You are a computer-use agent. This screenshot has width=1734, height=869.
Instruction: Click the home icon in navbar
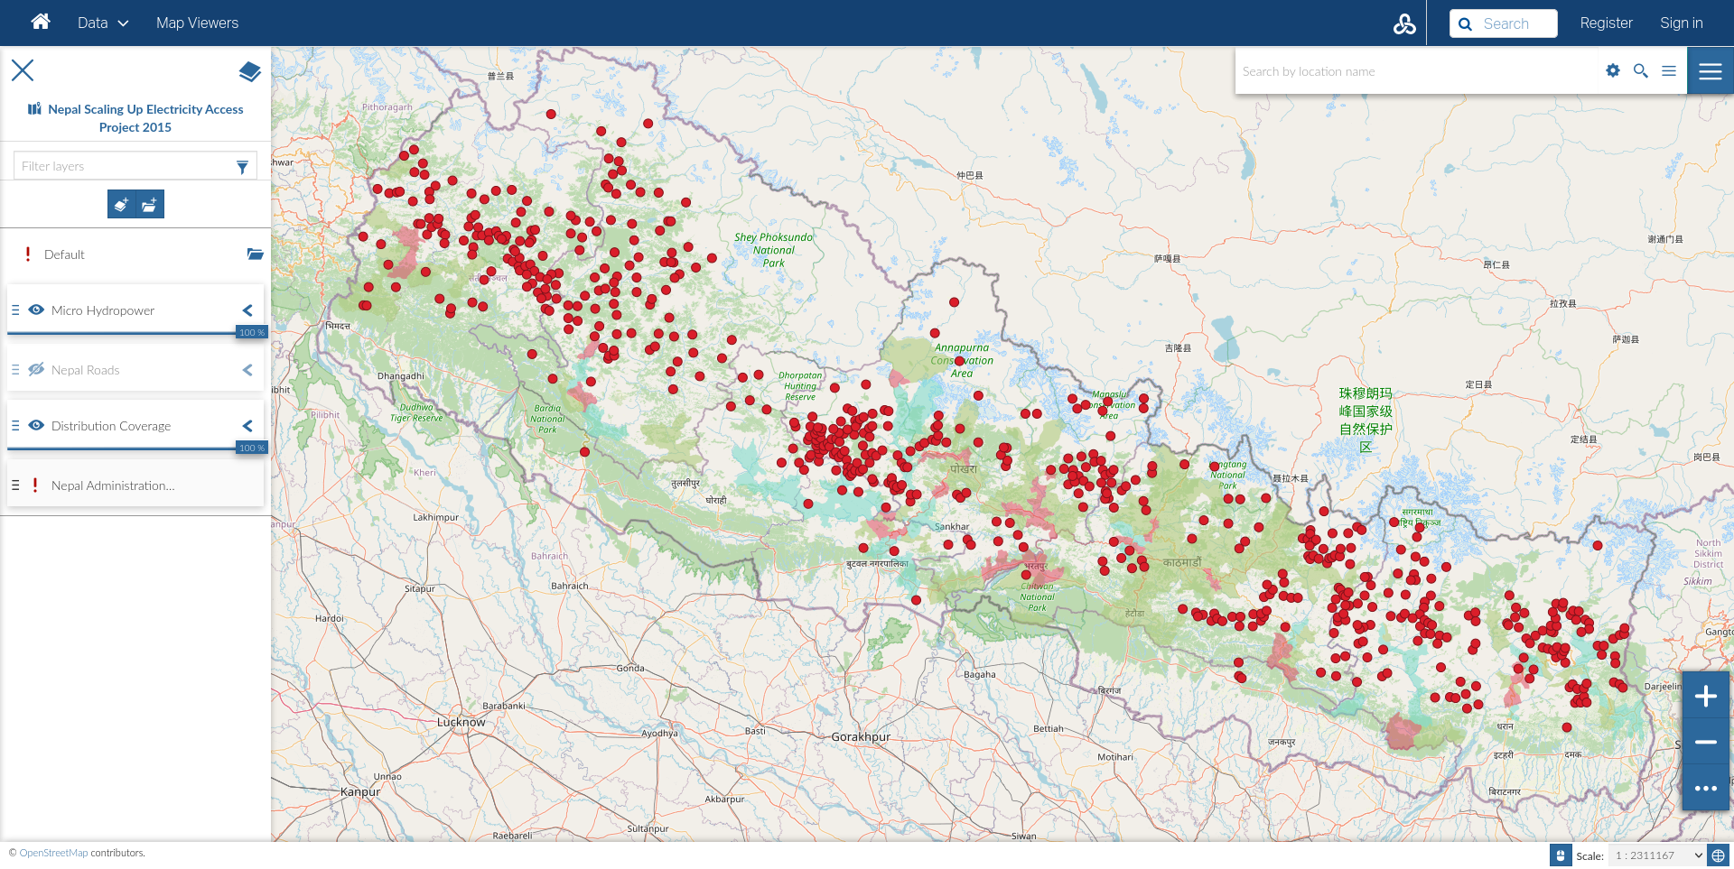[x=41, y=23]
